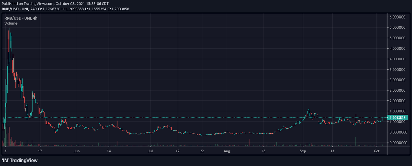This screenshot has width=412, height=166.
Task: Click the Oct label on time axis
Action: point(376,151)
